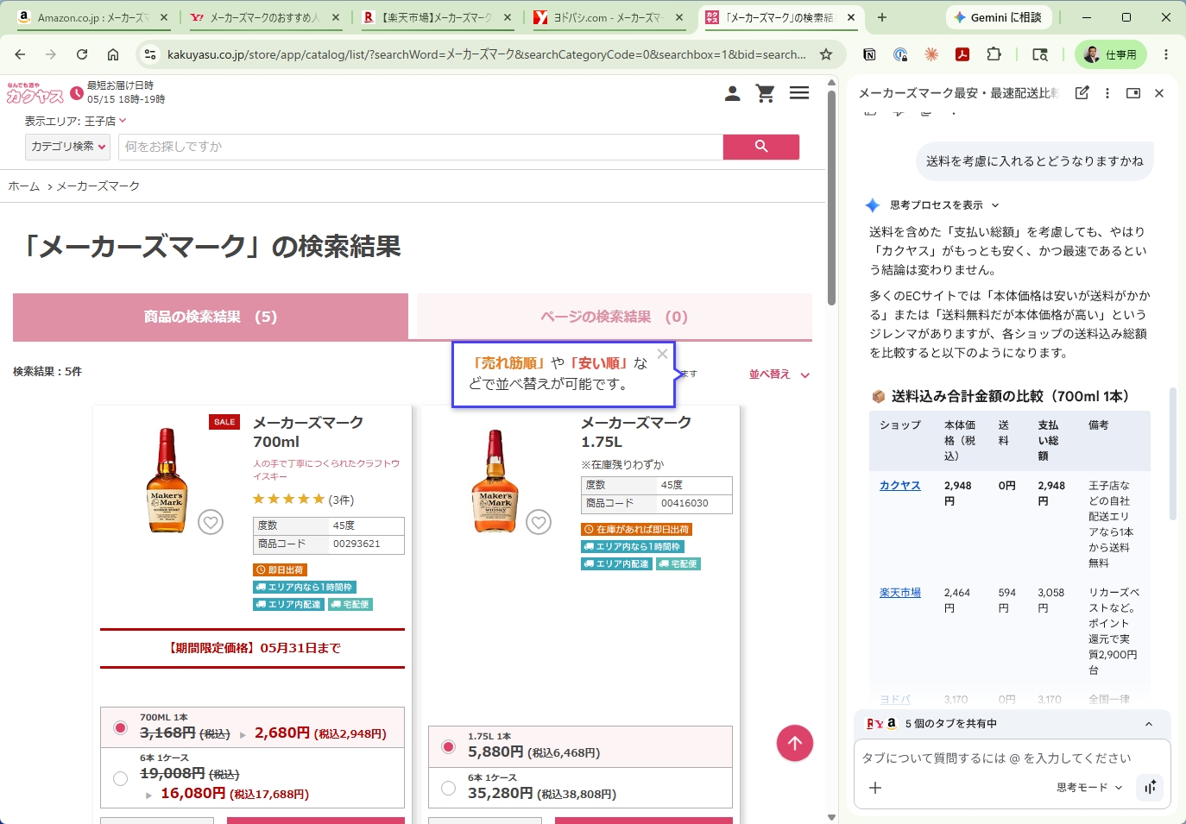
Task: Expand 思考プロセスを表示 section
Action: pos(944,205)
